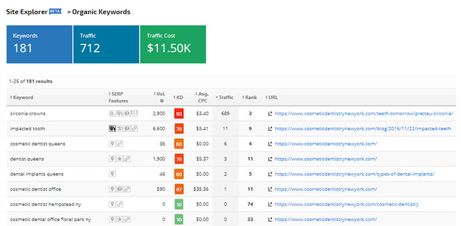
Task: Click the help question mark under Vol. header
Action: tap(162, 101)
